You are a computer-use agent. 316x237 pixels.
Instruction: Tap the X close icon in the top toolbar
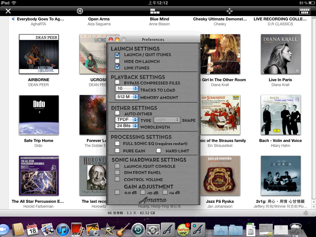(8, 11)
